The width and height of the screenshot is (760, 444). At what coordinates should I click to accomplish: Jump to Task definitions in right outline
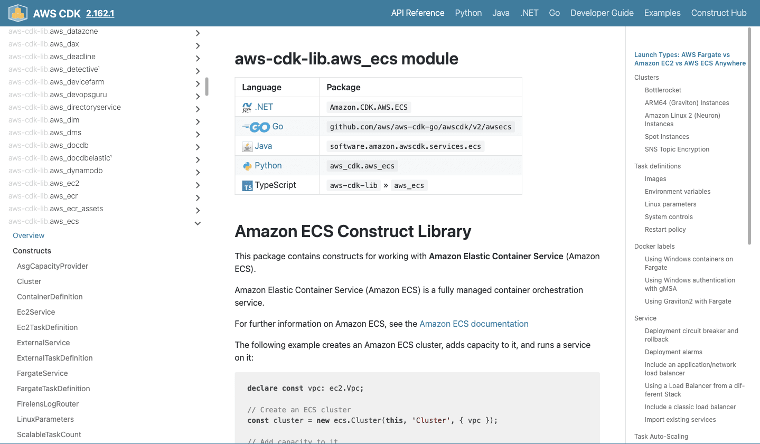pos(658,166)
